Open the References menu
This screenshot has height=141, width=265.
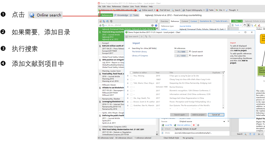[116, 7]
